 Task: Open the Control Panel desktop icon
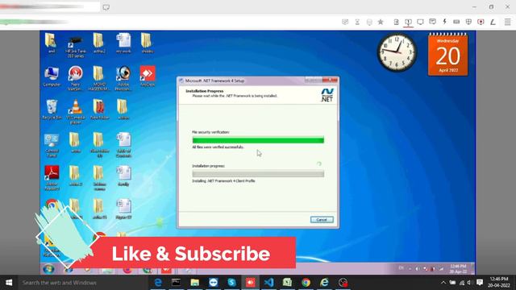click(52, 145)
